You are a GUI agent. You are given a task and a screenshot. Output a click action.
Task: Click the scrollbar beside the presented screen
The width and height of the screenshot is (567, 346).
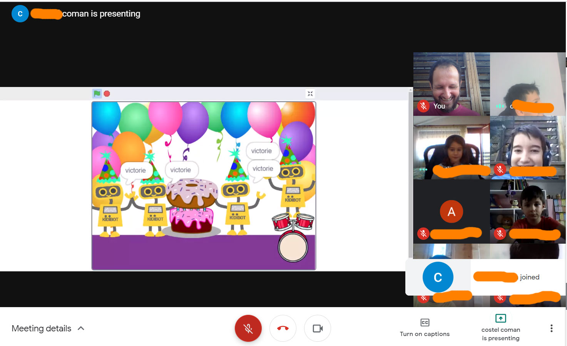tap(410, 173)
